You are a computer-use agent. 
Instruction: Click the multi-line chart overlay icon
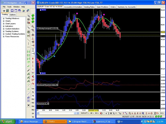tap(33, 72)
